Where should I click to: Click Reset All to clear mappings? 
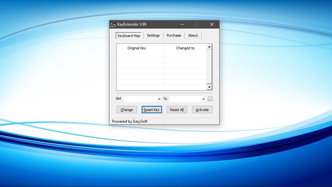point(177,109)
